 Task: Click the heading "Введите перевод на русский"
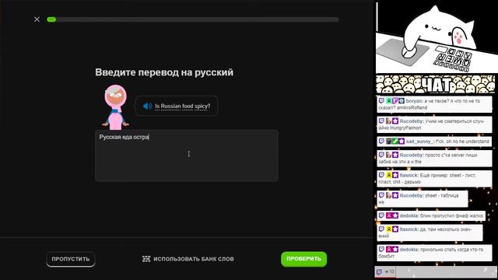tap(164, 72)
